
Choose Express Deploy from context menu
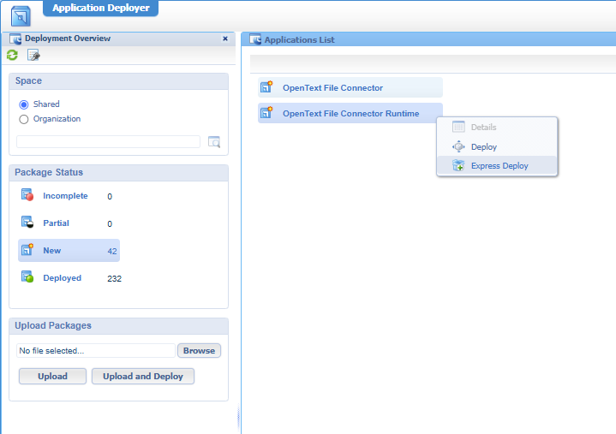click(499, 166)
